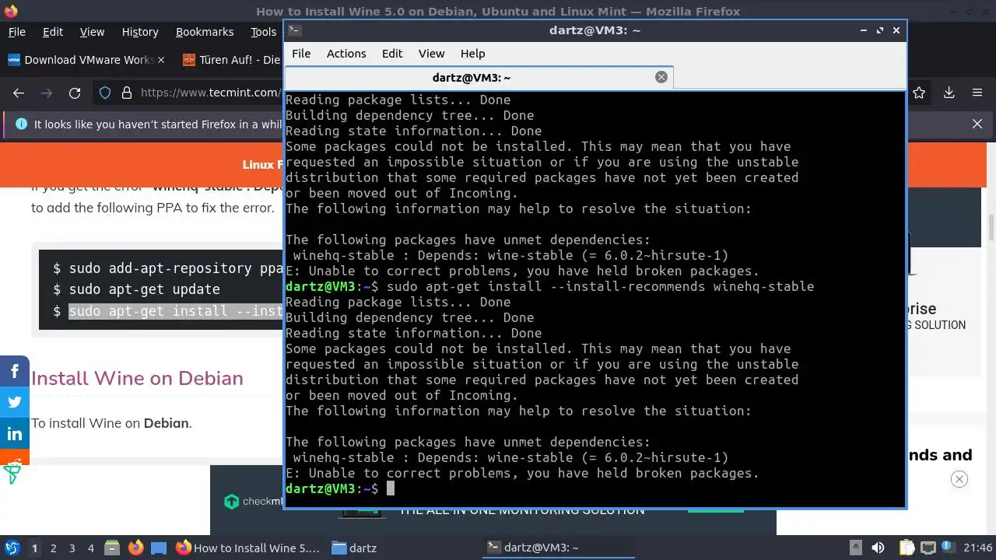
Task: Close the dartz@VM3 terminal tab
Action: click(x=661, y=77)
